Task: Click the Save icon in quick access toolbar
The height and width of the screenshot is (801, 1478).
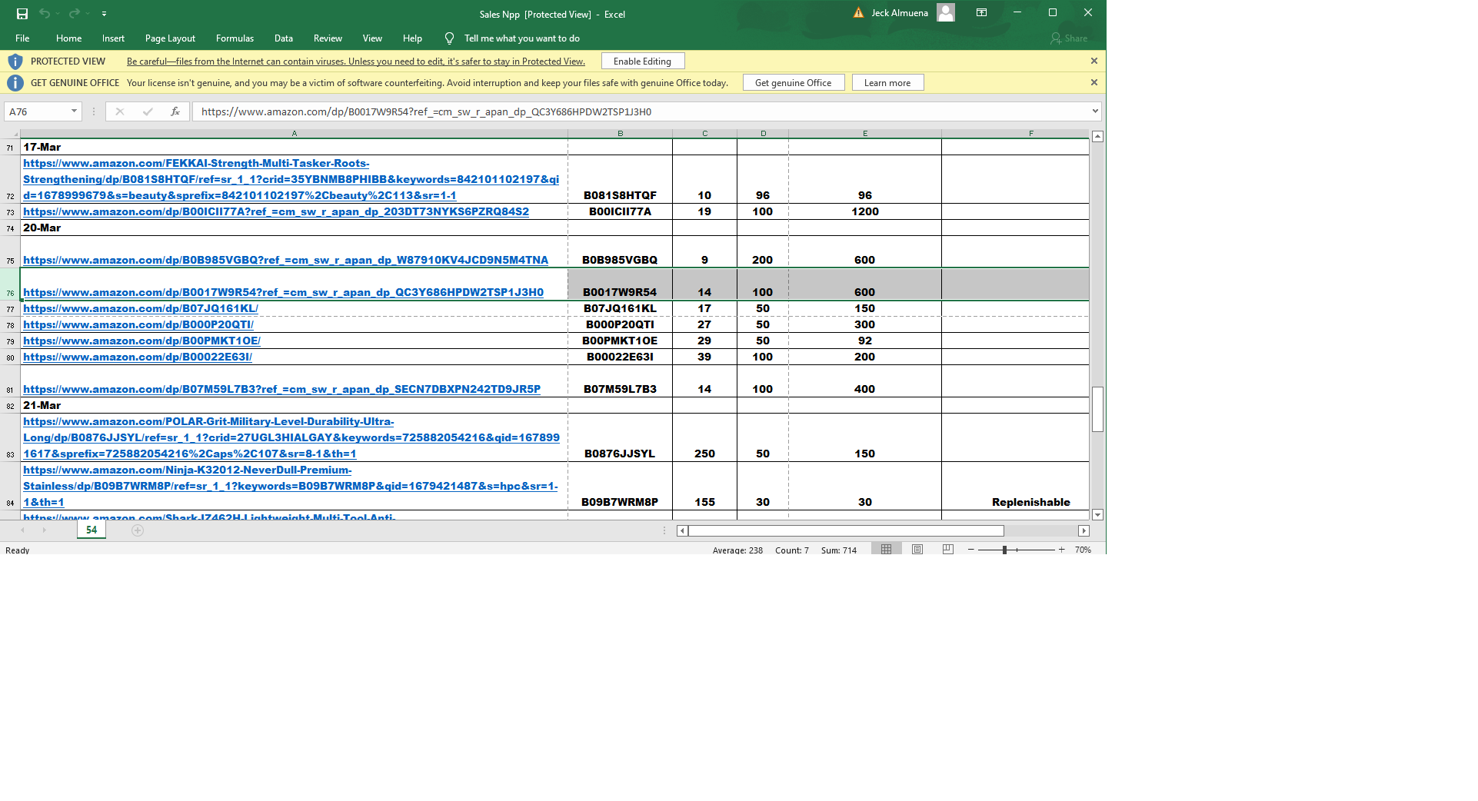Action: (22, 14)
